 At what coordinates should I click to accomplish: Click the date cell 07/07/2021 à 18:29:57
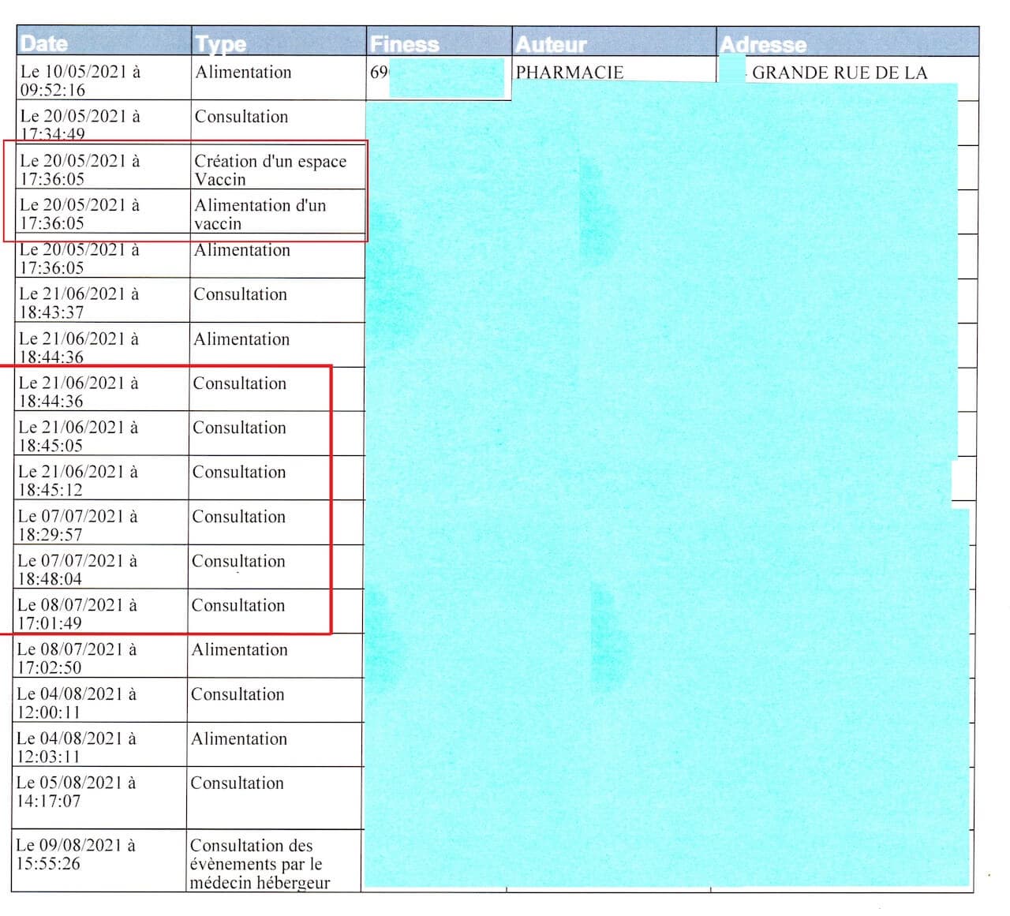coord(77,525)
